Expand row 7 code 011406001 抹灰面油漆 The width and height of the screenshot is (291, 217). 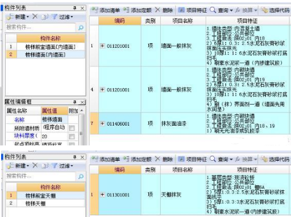point(102,124)
